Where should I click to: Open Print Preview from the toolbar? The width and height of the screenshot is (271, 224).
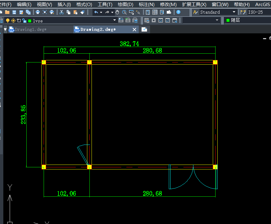(45, 12)
